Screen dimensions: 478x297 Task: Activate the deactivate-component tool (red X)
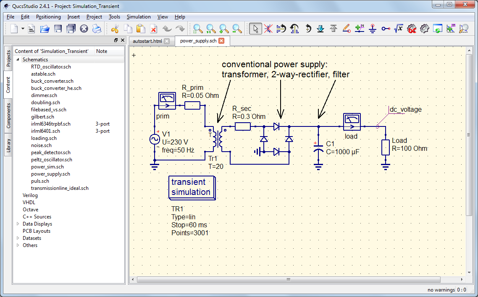click(268, 29)
